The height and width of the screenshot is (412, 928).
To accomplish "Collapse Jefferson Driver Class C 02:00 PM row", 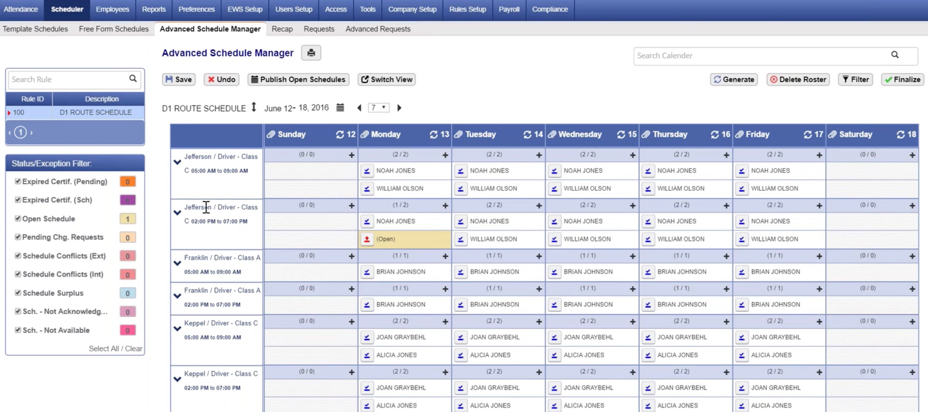I will click(x=177, y=213).
